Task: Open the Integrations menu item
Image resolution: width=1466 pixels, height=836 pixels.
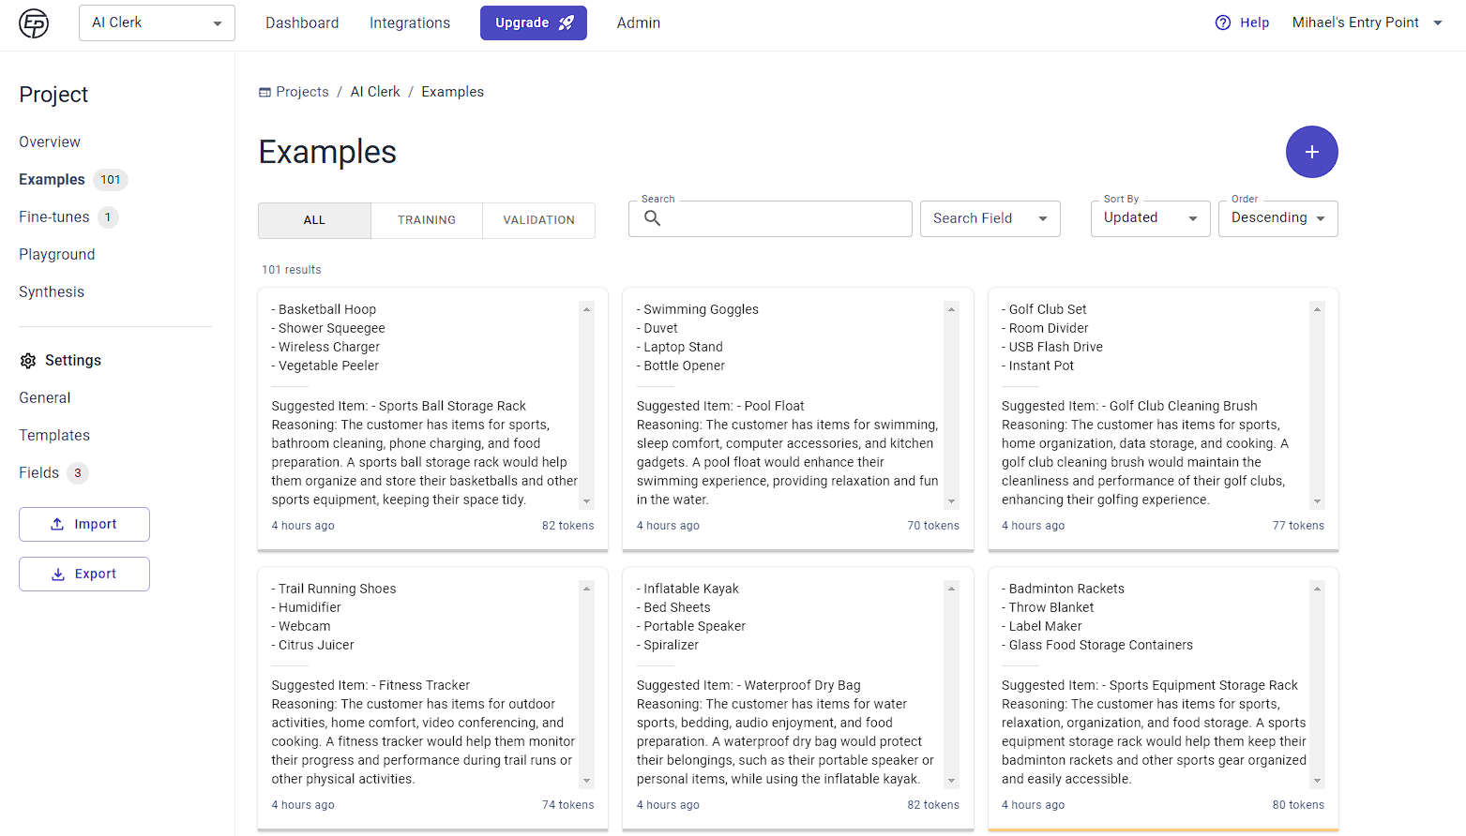Action: pos(410,22)
